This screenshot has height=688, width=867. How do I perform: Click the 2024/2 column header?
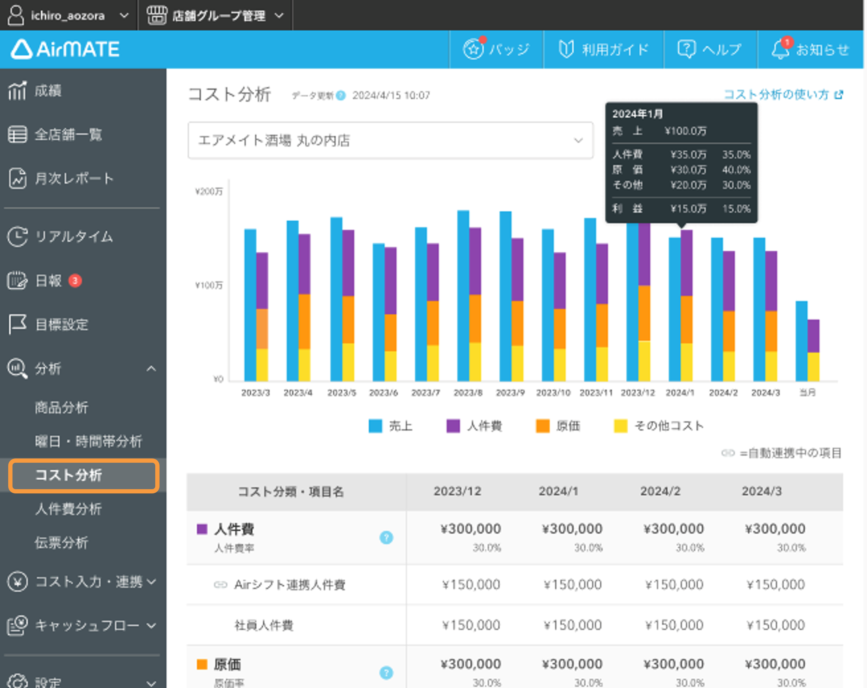pyautogui.click(x=660, y=491)
